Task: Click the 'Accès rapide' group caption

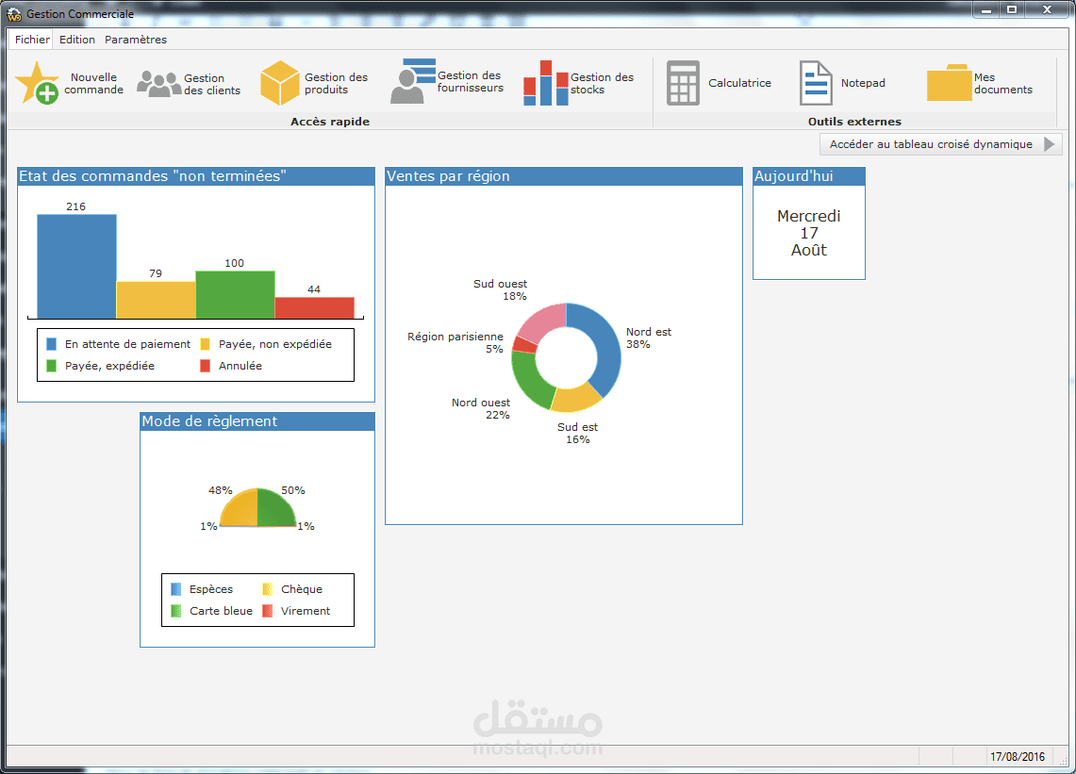Action: click(330, 122)
